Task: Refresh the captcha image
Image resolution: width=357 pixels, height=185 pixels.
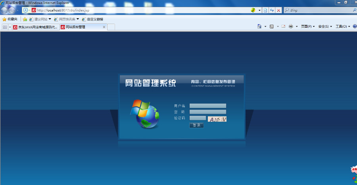Action: pos(217,119)
